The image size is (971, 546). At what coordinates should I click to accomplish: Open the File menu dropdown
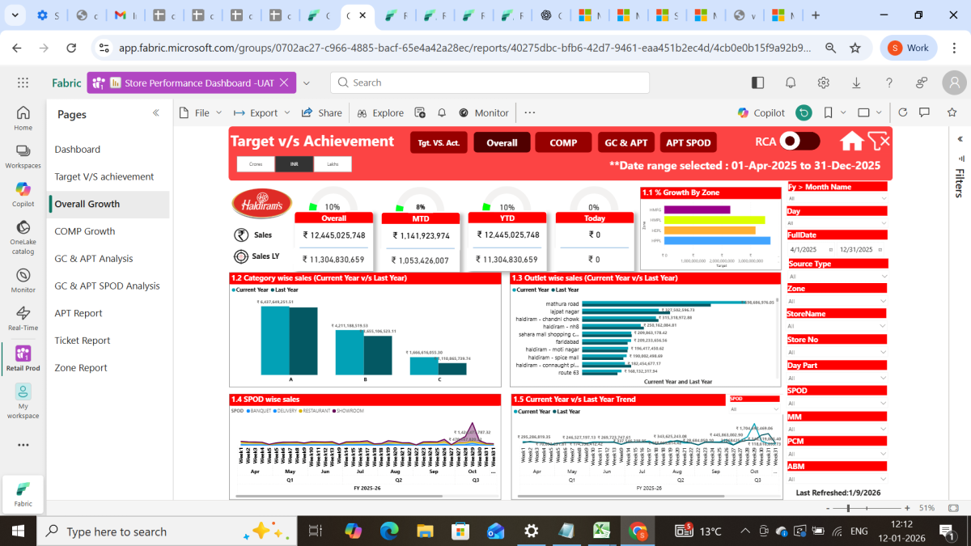pos(201,113)
